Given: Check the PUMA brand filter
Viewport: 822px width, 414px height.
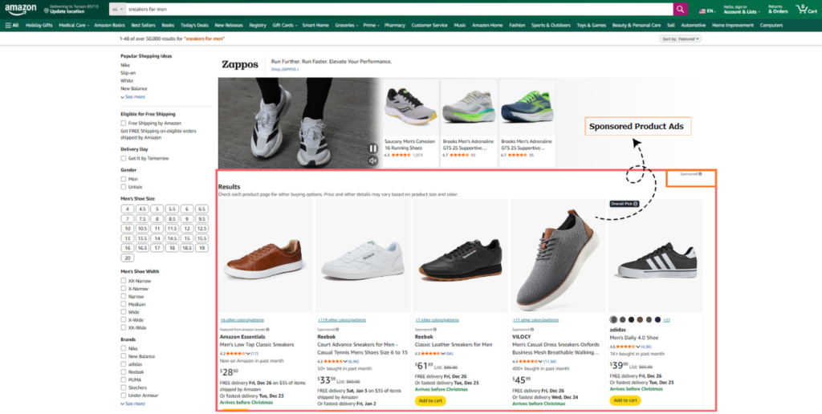Looking at the screenshot, I should 124,380.
